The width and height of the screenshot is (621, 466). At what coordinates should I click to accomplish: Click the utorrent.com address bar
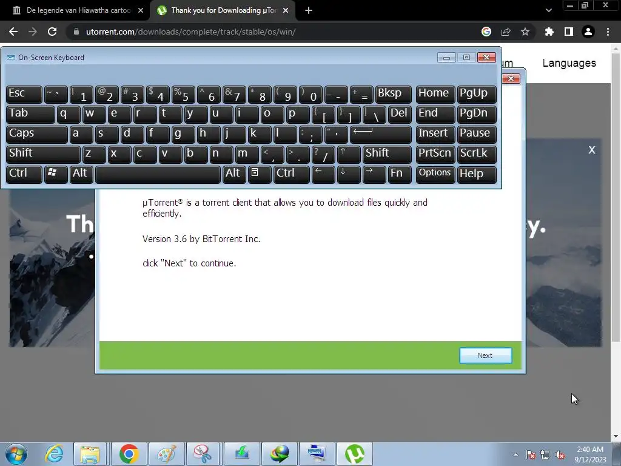pos(274,32)
